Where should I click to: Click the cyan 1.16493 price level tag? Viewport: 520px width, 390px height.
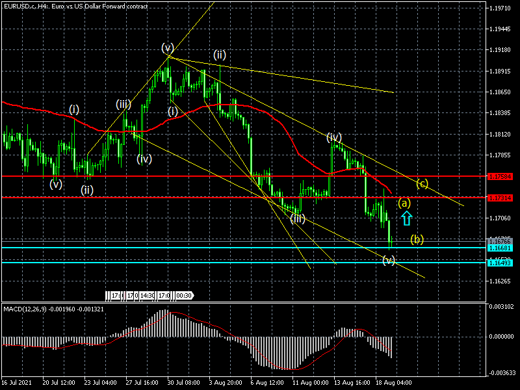500,263
